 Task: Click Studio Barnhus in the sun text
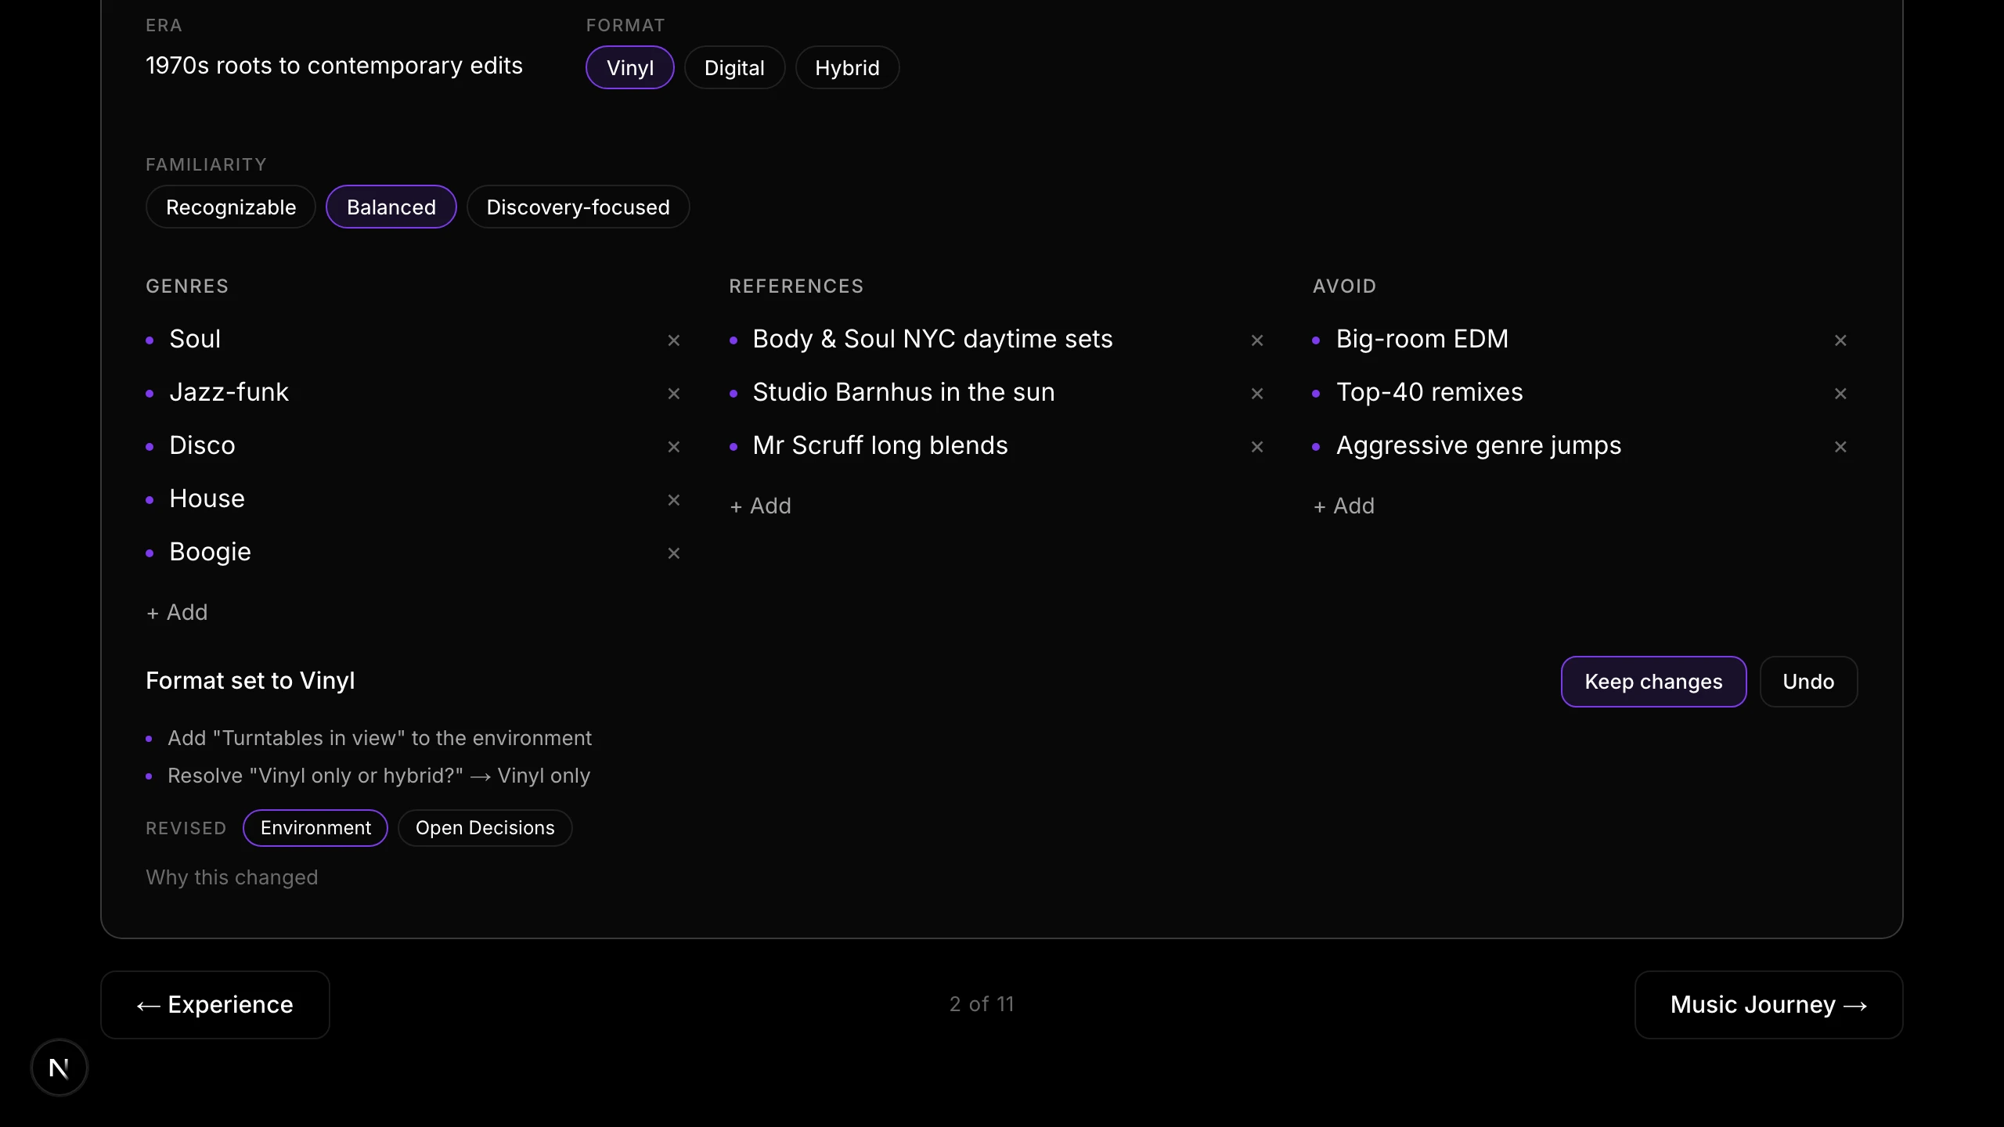click(903, 392)
